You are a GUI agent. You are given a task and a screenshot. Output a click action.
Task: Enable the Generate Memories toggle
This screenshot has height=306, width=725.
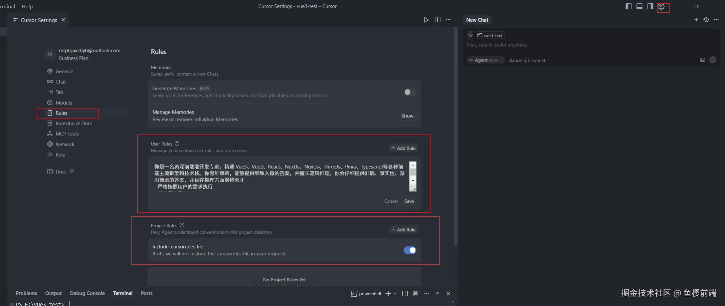410,92
